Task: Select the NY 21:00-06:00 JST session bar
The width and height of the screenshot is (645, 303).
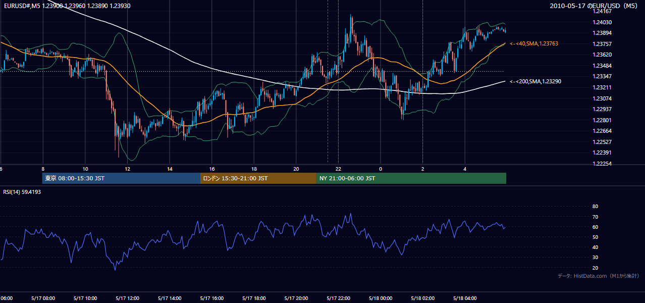Action: 411,178
